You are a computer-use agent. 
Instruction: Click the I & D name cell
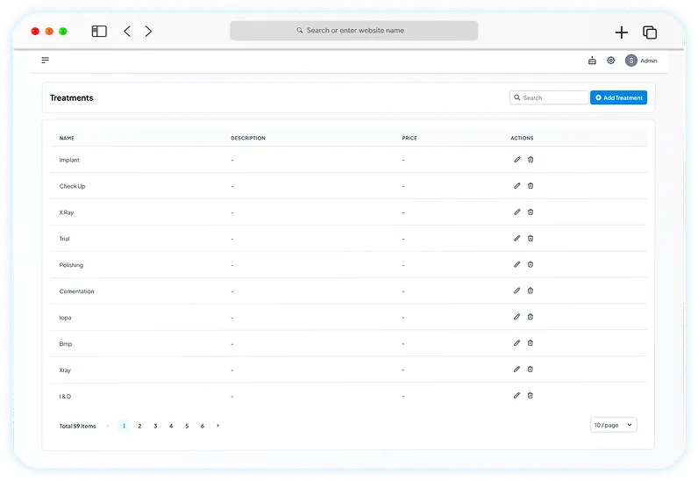65,397
